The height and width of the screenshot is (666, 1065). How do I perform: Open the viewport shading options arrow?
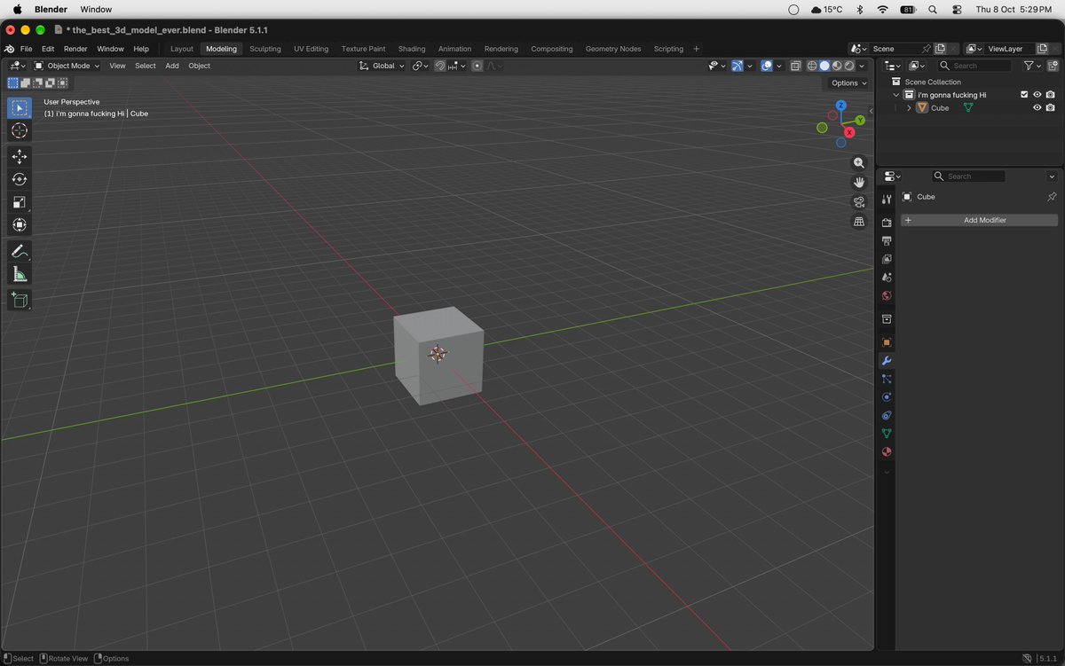[863, 66]
